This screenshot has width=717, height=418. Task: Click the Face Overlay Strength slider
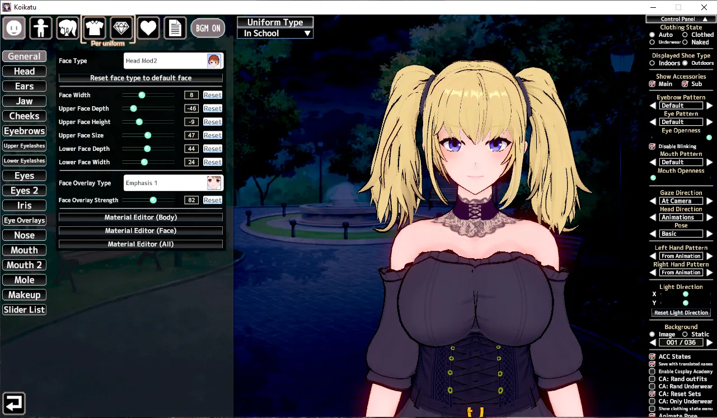coord(148,200)
